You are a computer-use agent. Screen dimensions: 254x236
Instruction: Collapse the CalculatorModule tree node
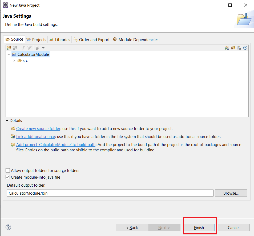[x=9, y=54]
